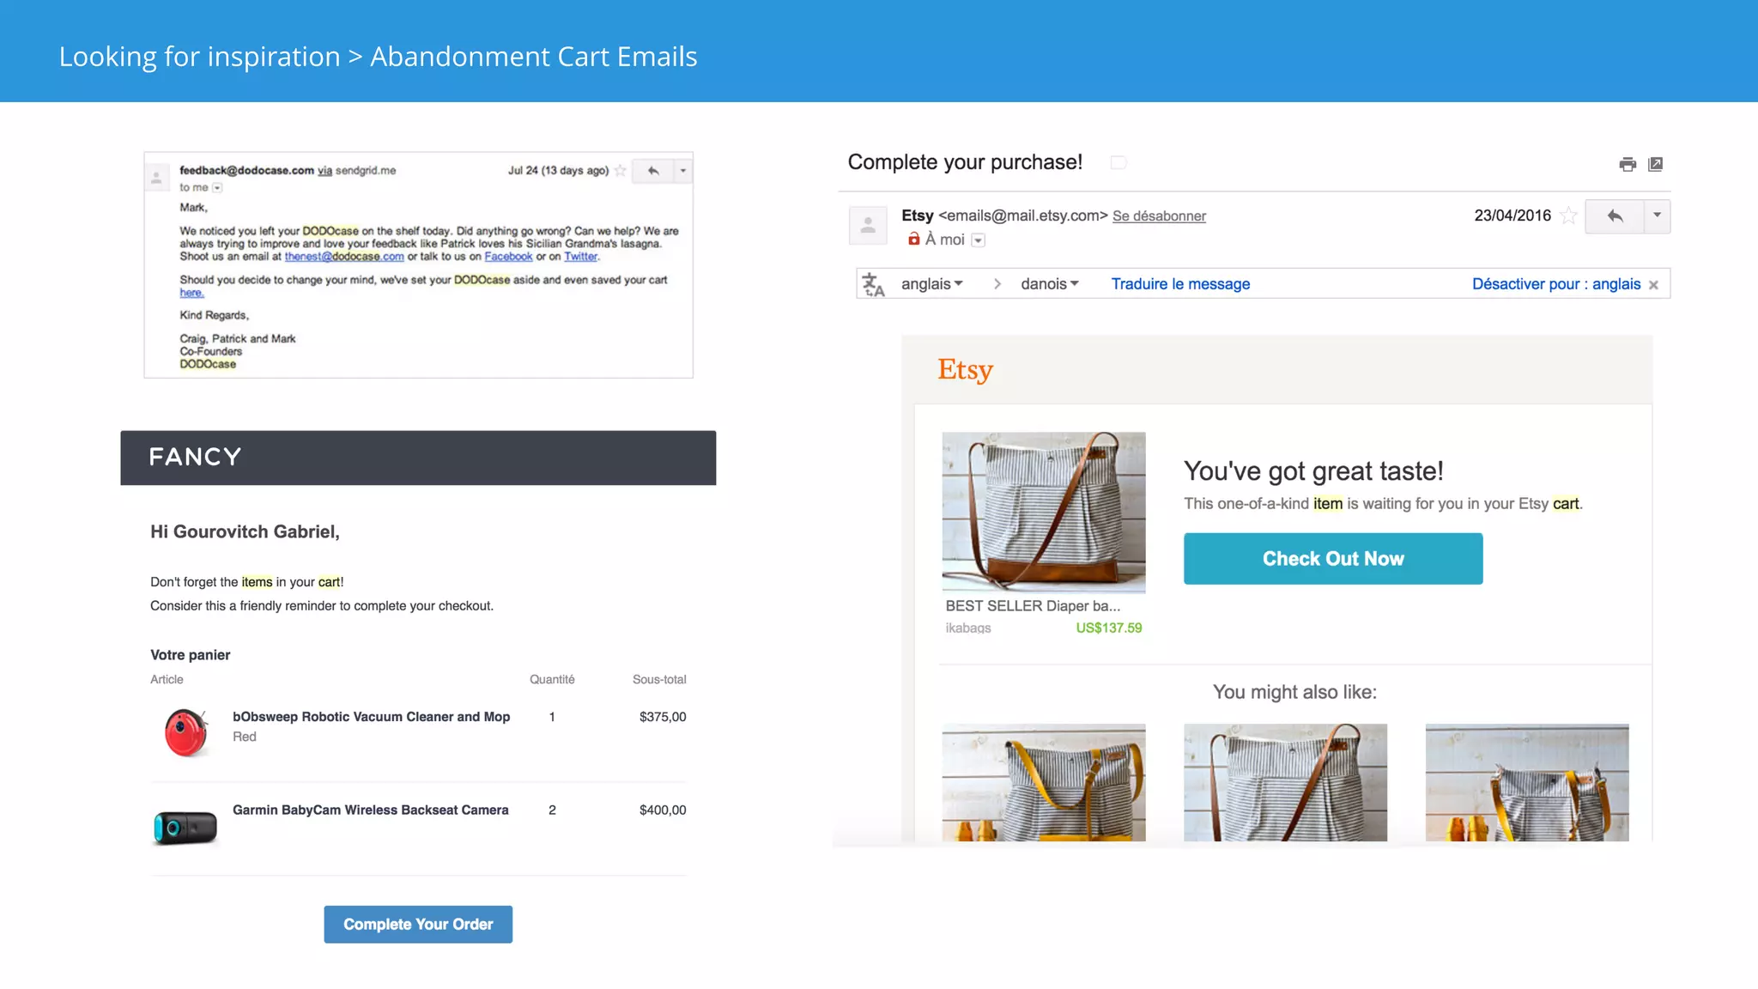Image resolution: width=1758 pixels, height=989 pixels.
Task: Open the anglais source language dropdown
Action: point(932,284)
